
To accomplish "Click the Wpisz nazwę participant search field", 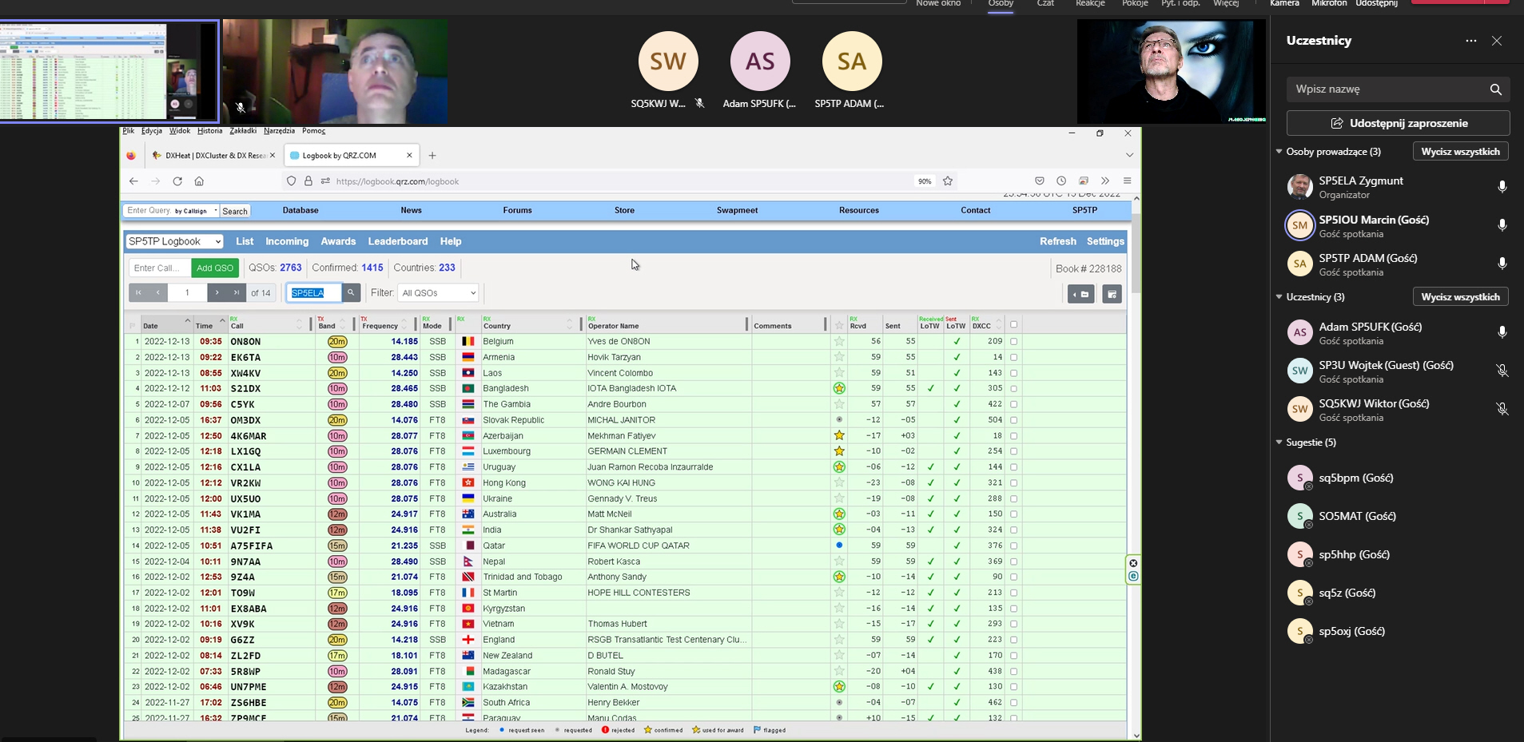I will pos(1387,89).
